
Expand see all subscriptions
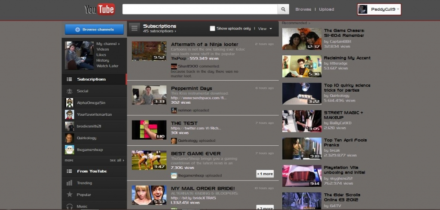click(117, 160)
